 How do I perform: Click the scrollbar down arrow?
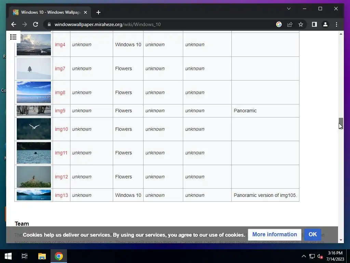(x=341, y=240)
